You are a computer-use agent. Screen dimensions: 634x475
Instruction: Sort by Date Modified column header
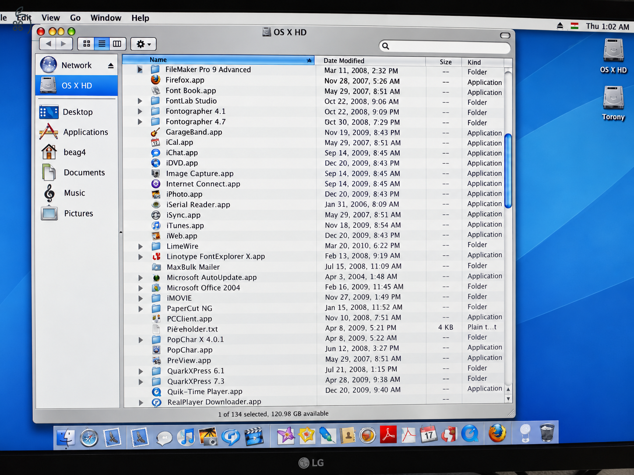pos(370,61)
